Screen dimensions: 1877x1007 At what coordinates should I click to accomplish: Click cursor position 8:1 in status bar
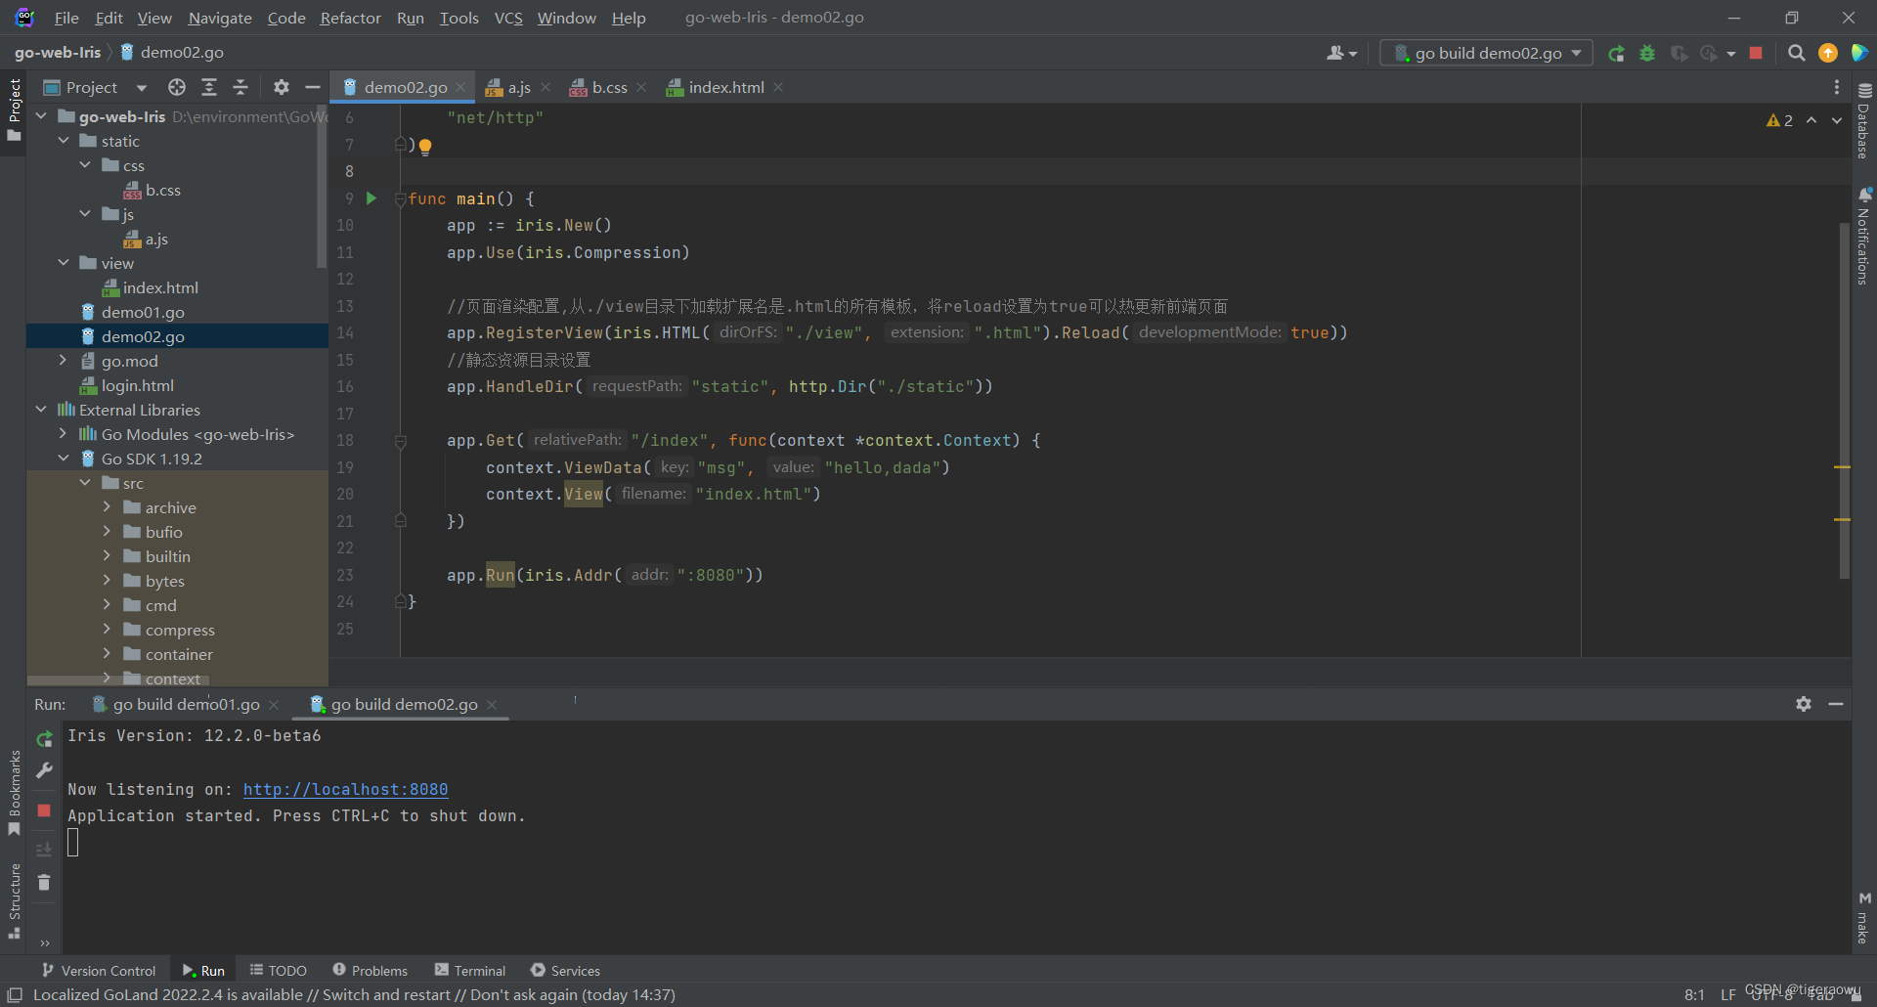click(1694, 995)
